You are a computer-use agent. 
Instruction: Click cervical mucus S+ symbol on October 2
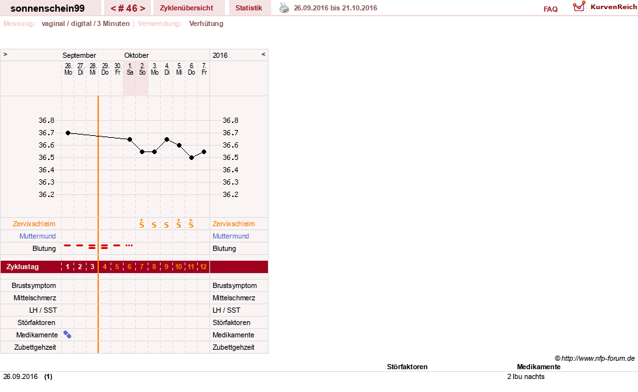tap(142, 223)
